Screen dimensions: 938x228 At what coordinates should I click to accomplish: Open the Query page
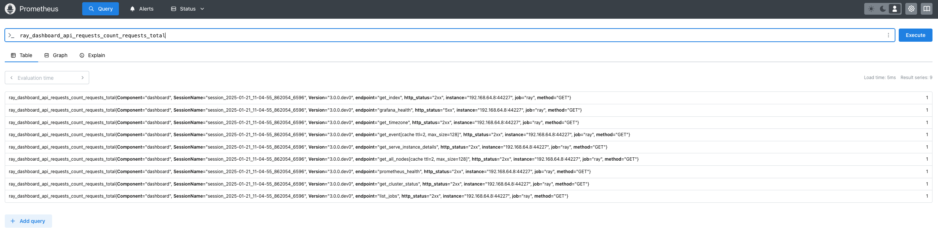[x=101, y=9]
